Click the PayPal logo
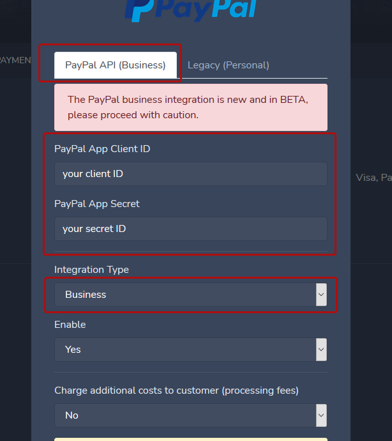Image resolution: width=392 pixels, height=441 pixels. pyautogui.click(x=190, y=10)
